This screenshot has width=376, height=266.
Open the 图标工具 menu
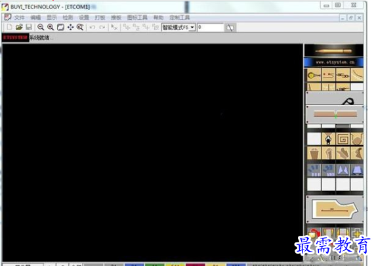137,18
